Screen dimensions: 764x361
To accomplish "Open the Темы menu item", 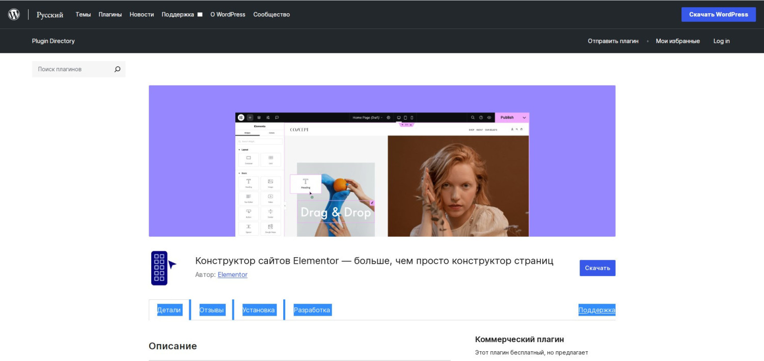I will [83, 14].
